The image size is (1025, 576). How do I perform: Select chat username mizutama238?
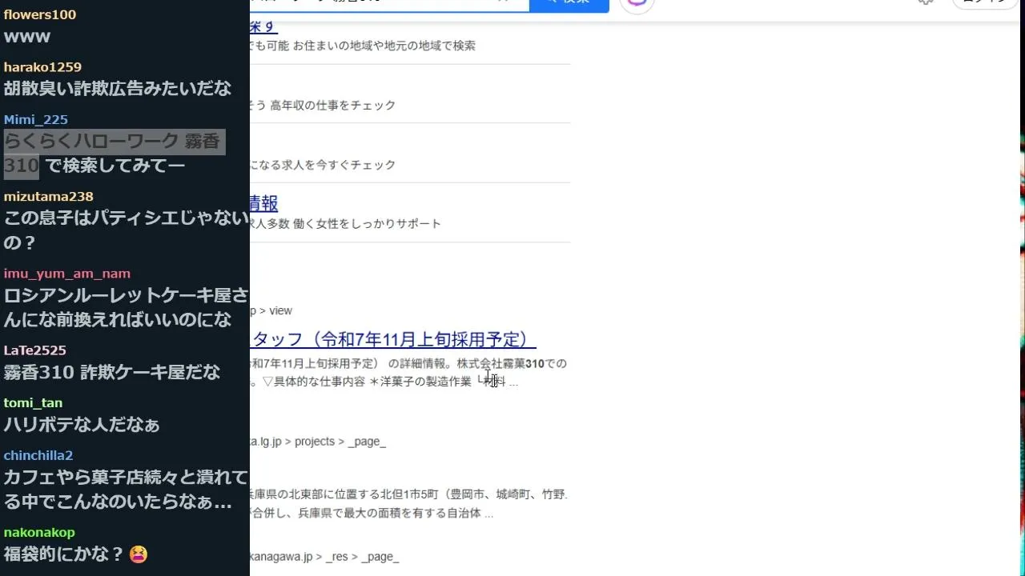[x=49, y=197]
